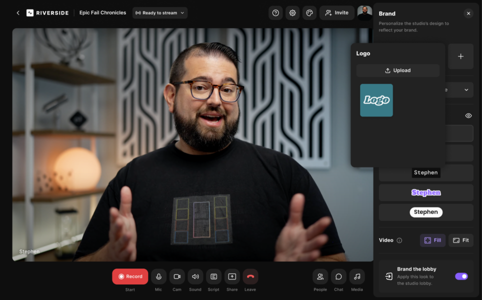Turn off the Cam using the toolbar icon

pos(176,276)
